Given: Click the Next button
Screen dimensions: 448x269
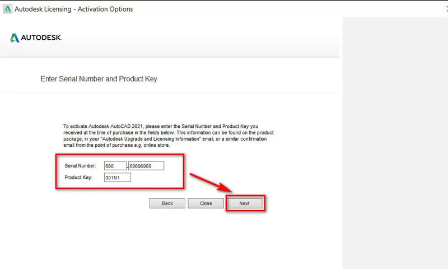Looking at the screenshot, I should click(x=244, y=203).
